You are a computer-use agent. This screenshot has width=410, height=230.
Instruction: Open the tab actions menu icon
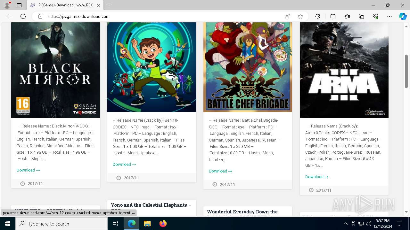pyautogui.click(x=19, y=5)
